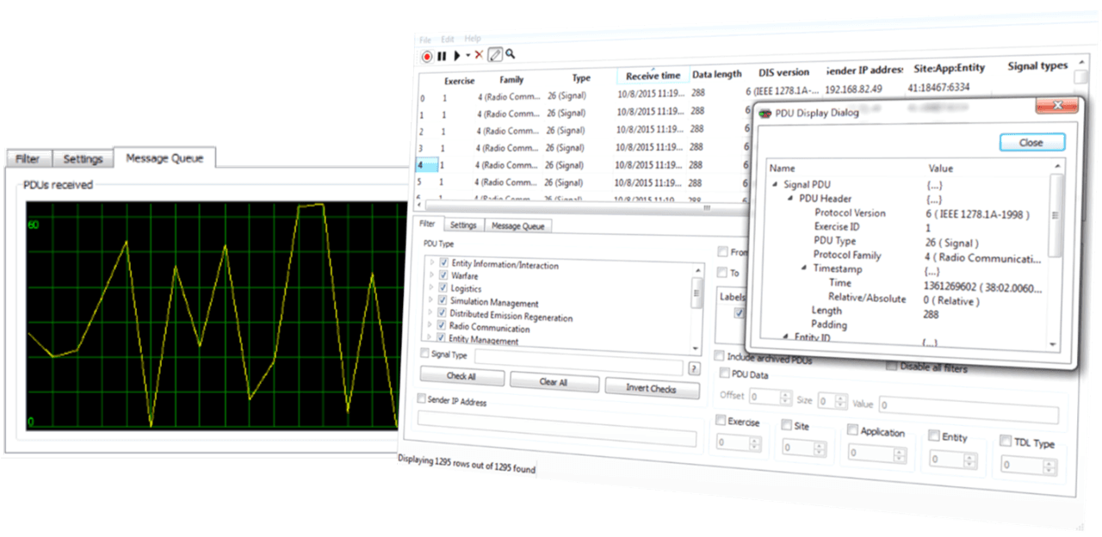Open the Help menu
The width and height of the screenshot is (1102, 537).
473,39
